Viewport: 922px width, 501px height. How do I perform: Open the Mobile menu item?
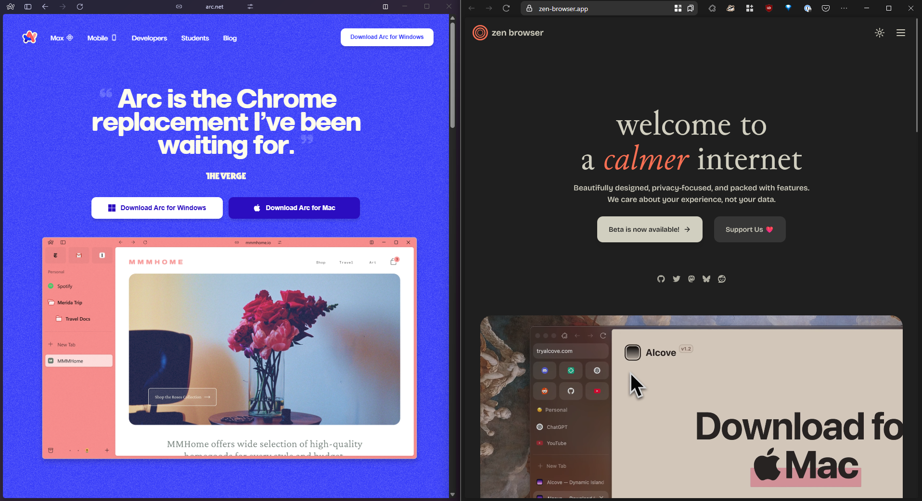[102, 38]
